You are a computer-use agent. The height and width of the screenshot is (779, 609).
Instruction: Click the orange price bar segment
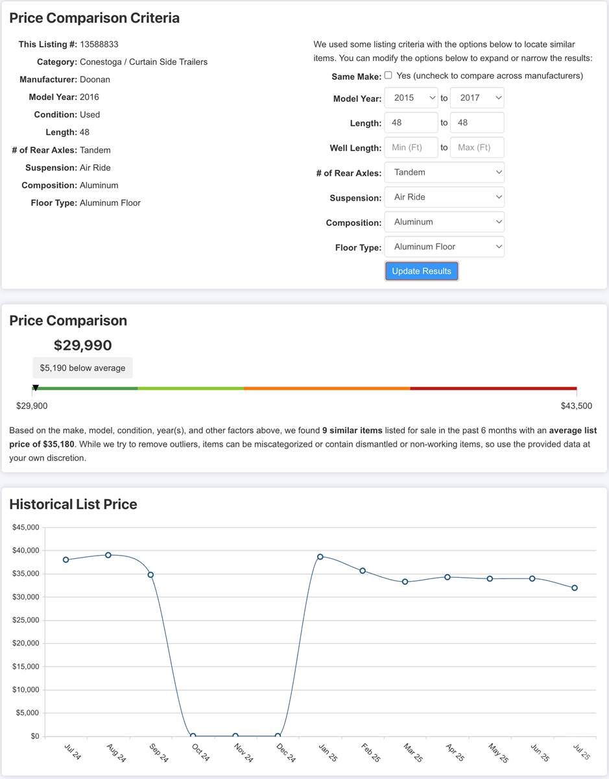pos(327,388)
